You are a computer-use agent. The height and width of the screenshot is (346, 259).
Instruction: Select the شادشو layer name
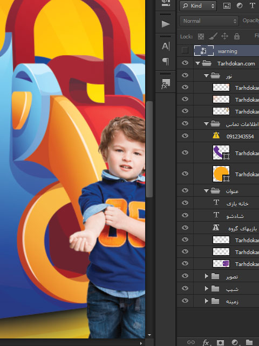235,216
